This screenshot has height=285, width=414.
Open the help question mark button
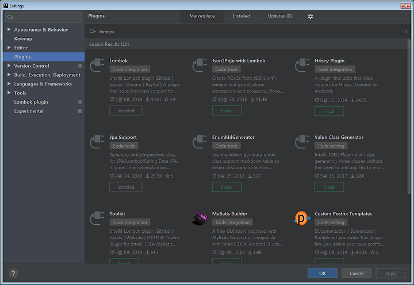coord(13,273)
